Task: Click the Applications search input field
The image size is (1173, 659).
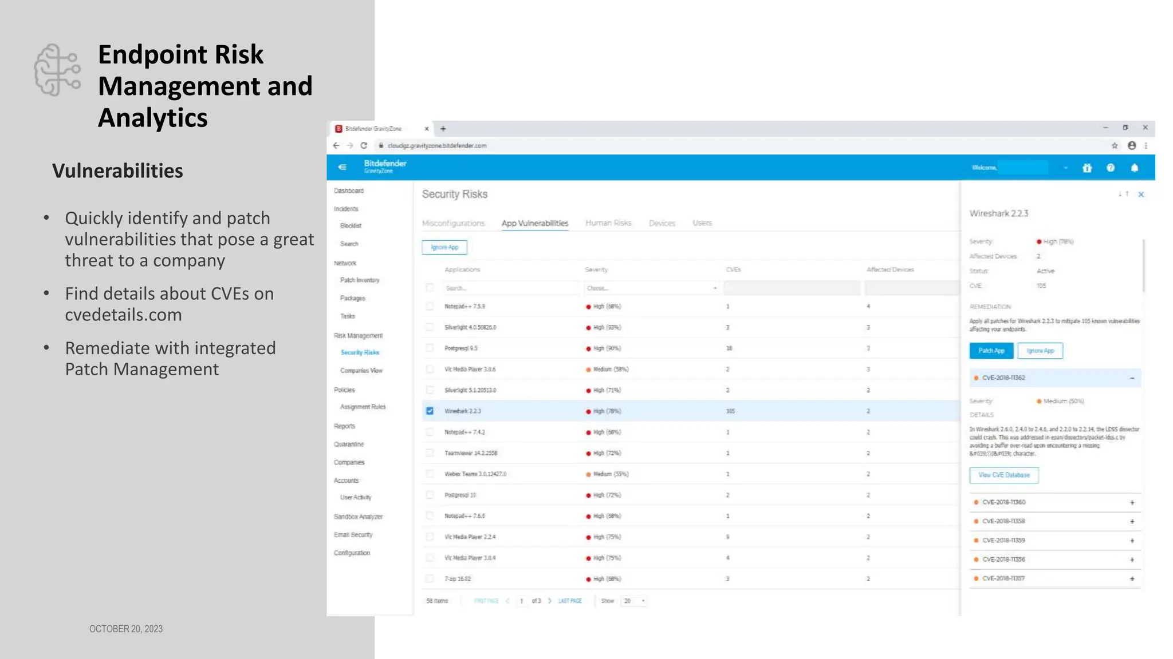Action: coord(511,288)
